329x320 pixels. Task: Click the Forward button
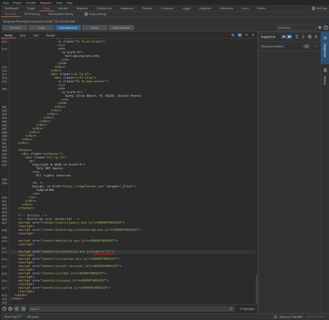click(x=15, y=28)
